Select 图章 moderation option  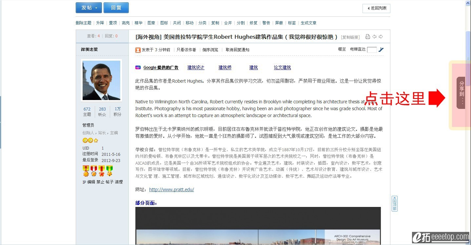[x=151, y=23]
